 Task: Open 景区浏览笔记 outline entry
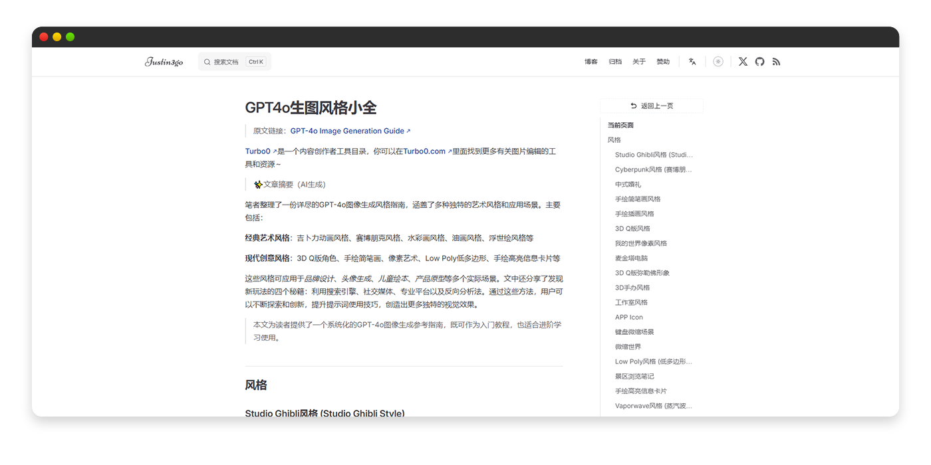[x=634, y=376]
